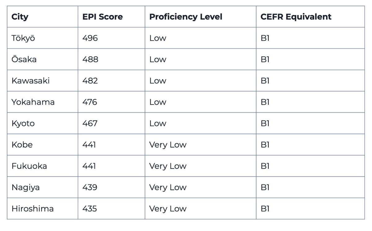This screenshot has height=231, width=372.
Task: Click the Proficiency Level column header
Action: pyautogui.click(x=186, y=17)
